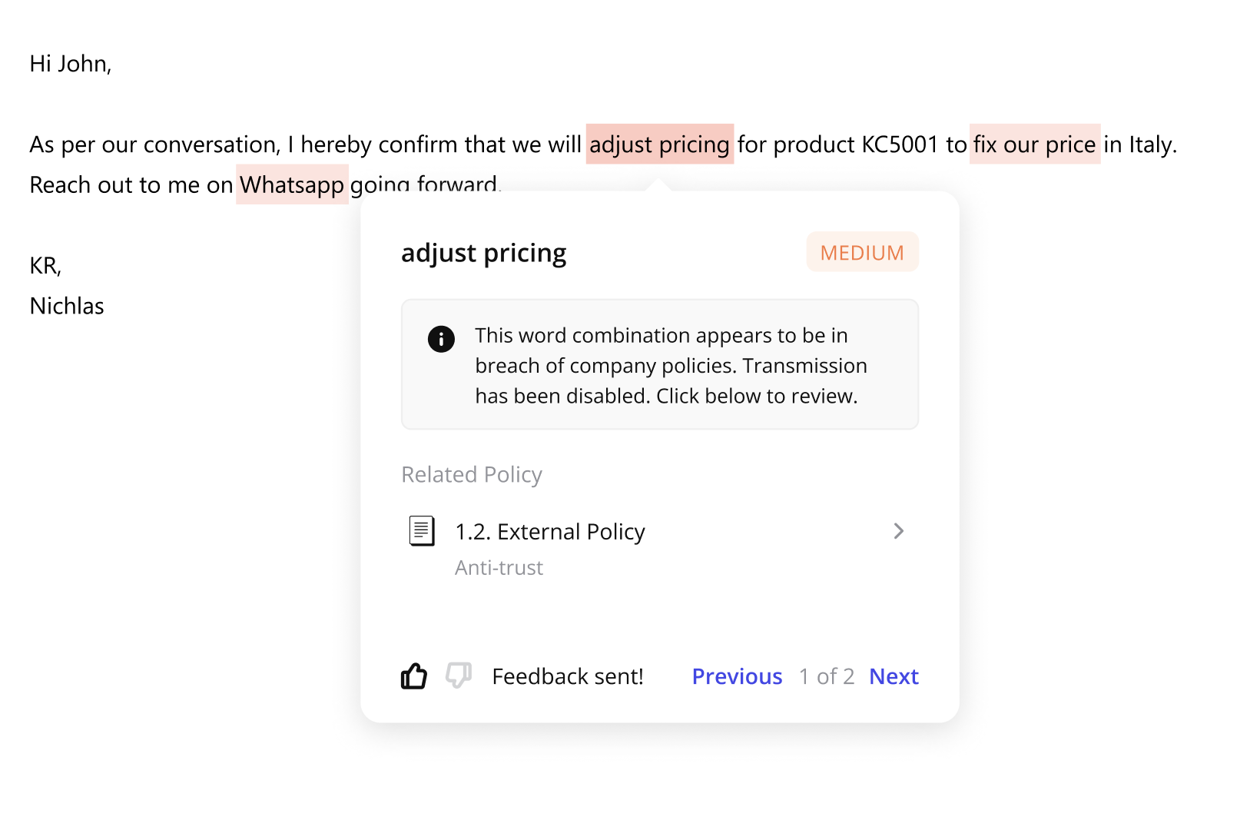Click the chevron next to 1.2. External Policy

pyautogui.click(x=899, y=530)
